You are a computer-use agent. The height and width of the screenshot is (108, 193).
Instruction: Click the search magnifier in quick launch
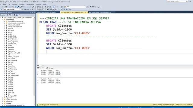coord(187,1)
